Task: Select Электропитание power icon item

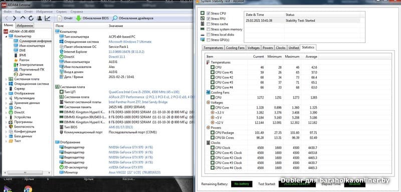Action: [16, 65]
